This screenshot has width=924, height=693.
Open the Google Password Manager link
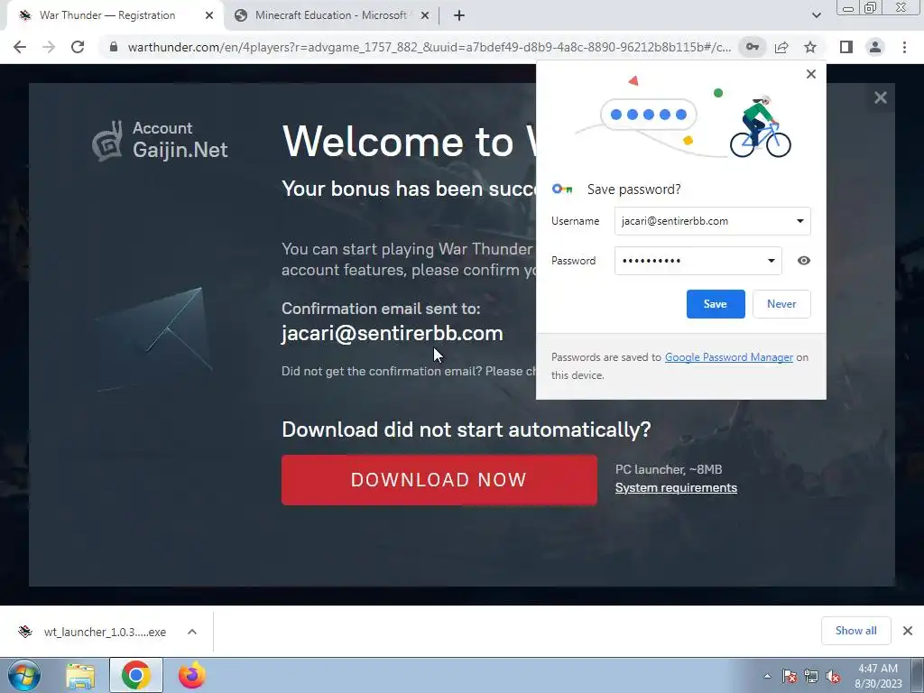pyautogui.click(x=729, y=357)
